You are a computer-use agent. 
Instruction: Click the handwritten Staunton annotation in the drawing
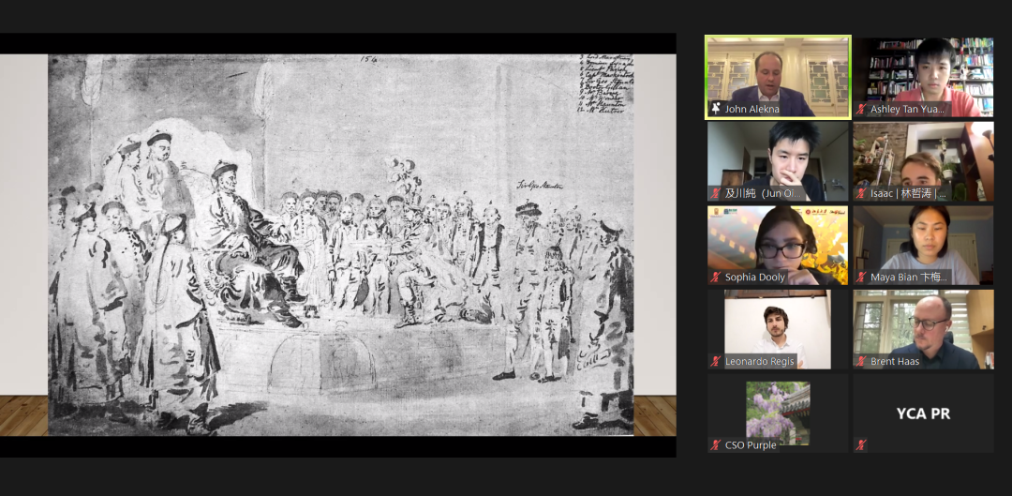tap(540, 186)
